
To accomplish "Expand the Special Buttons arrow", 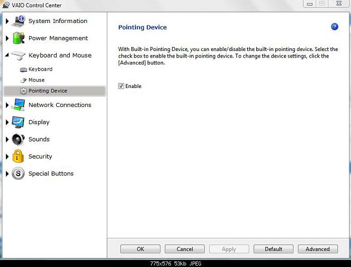I will 7,173.
